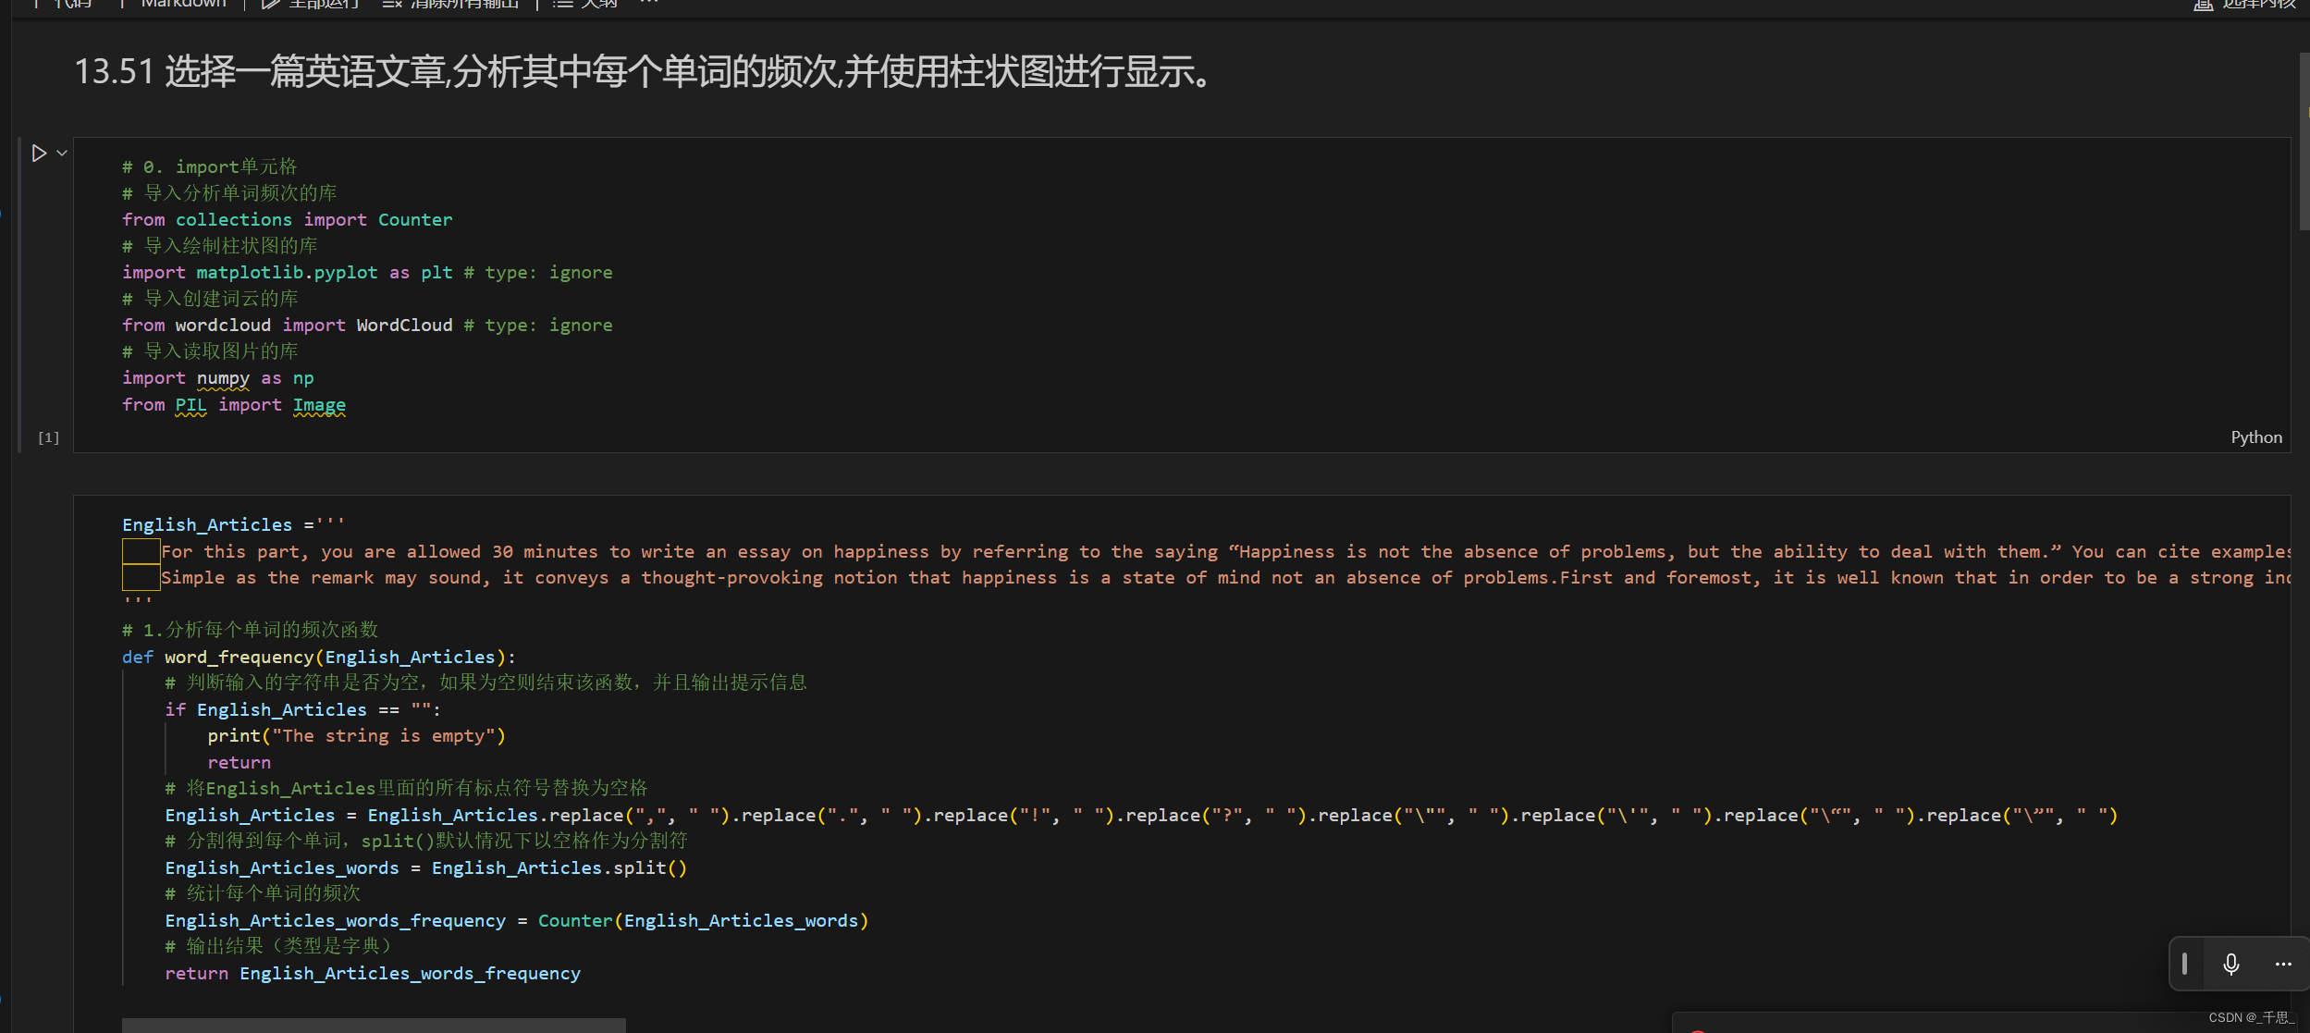This screenshot has width=2310, height=1033.
Task: Click the 'Counter(English_Articles_words)' line
Action: coord(517,921)
